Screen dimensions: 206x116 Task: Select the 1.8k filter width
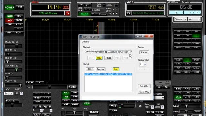click(x=196, y=97)
